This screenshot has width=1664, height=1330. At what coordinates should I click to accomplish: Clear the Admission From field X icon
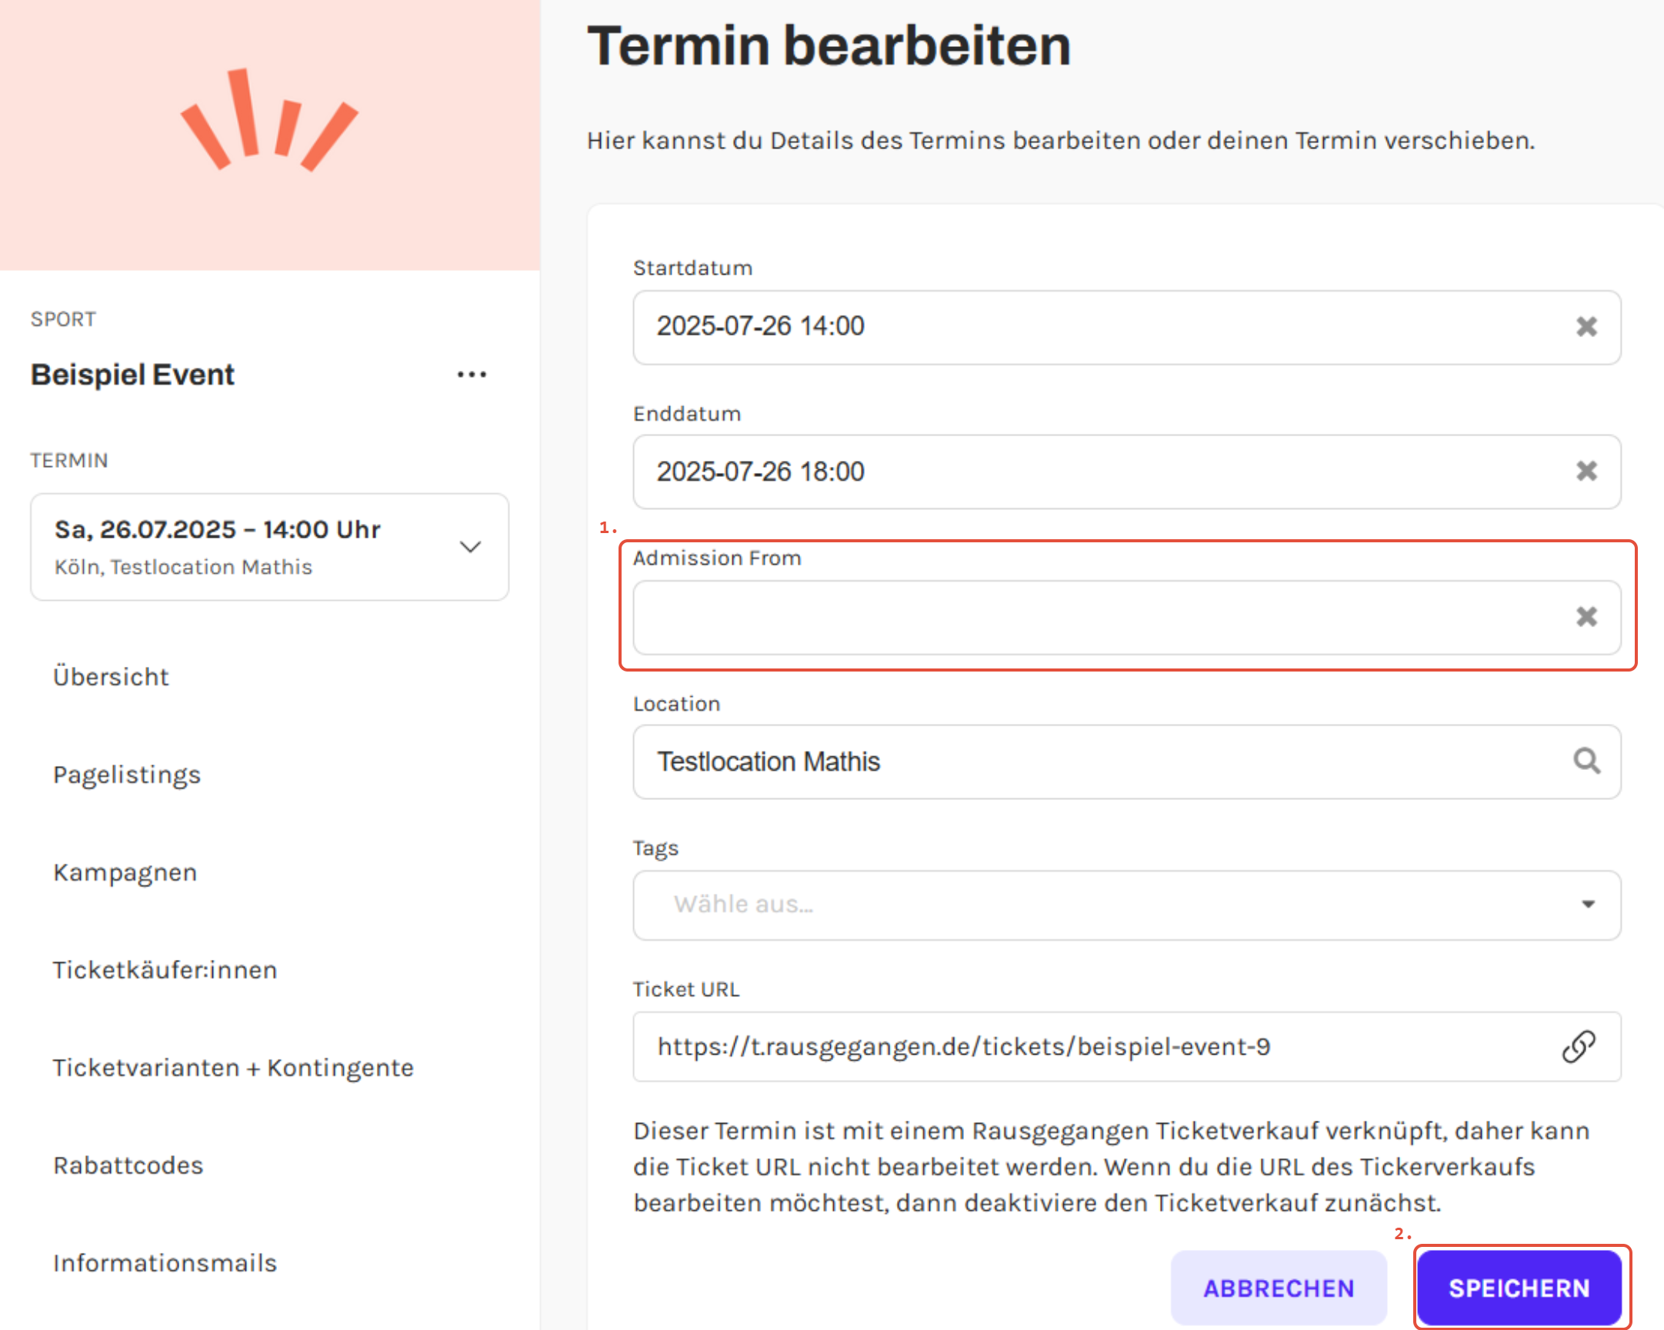point(1586,617)
